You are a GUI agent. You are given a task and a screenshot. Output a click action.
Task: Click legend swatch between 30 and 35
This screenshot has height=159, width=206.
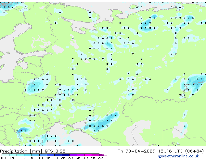(x=73, y=155)
